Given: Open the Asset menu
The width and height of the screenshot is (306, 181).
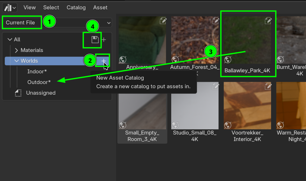Looking at the screenshot, I should tap(100, 7).
